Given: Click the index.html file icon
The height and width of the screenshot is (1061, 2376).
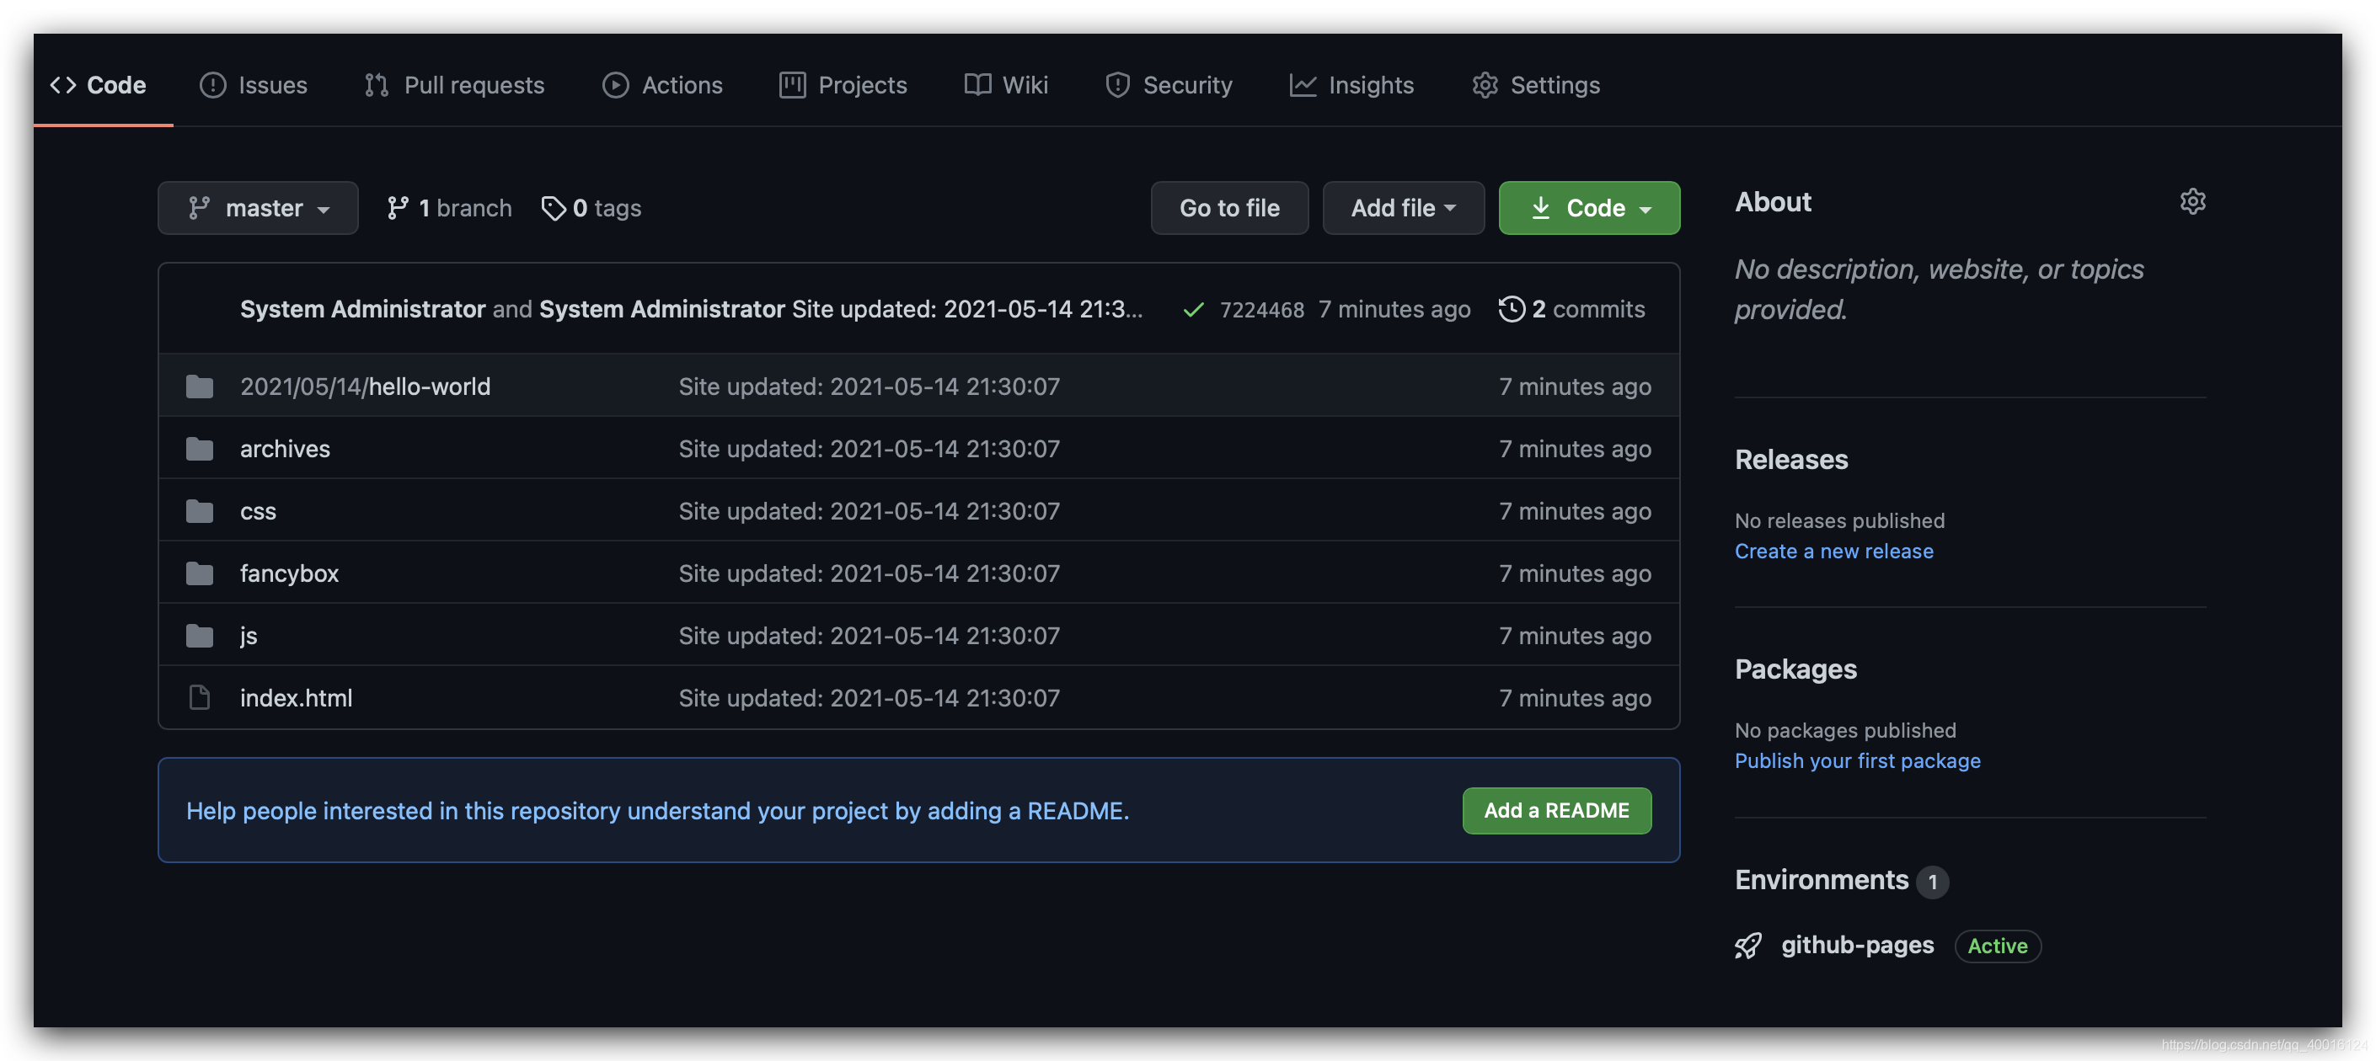Looking at the screenshot, I should coord(199,698).
